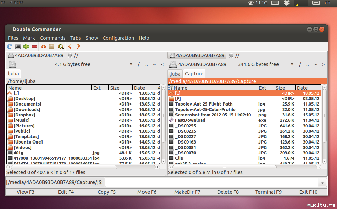
Task: Open the search magnifier icon
Action: click(61, 46)
